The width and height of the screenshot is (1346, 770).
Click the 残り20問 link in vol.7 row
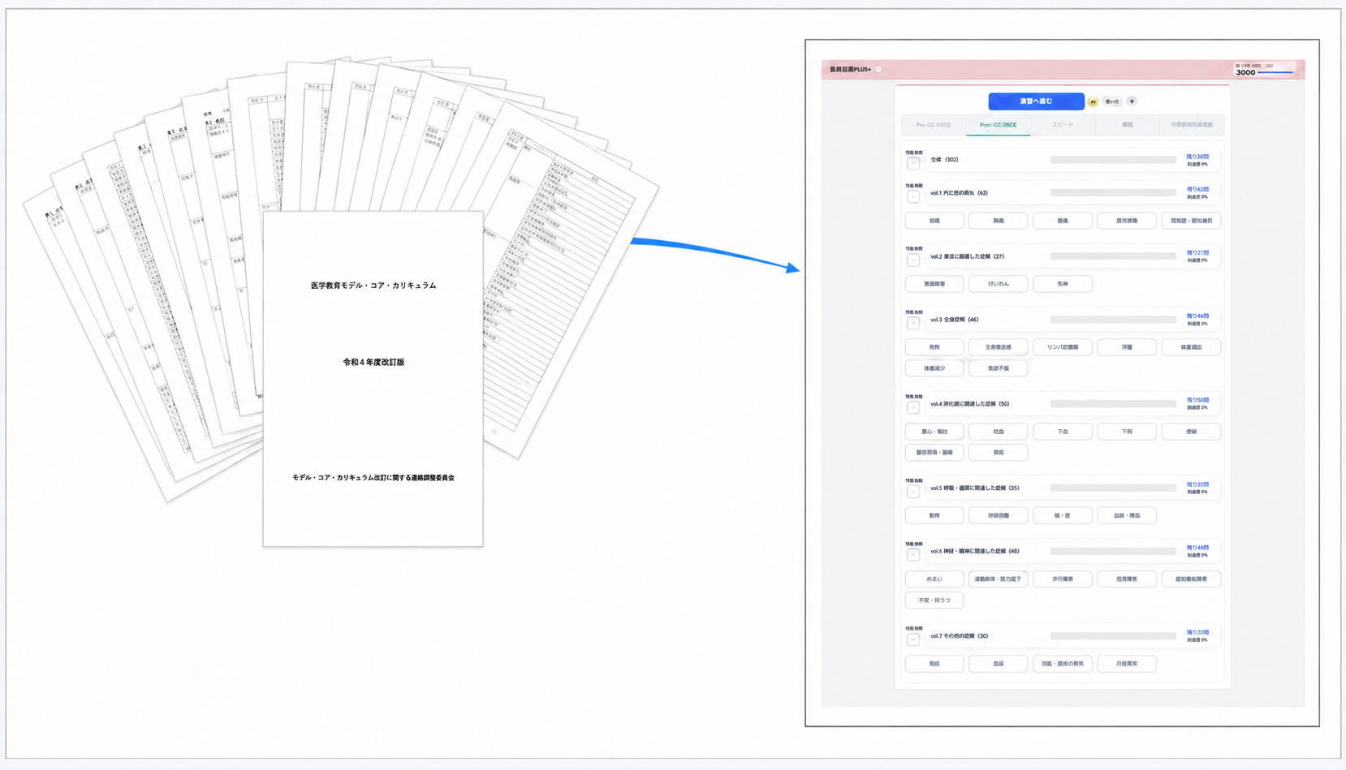[x=1197, y=633]
